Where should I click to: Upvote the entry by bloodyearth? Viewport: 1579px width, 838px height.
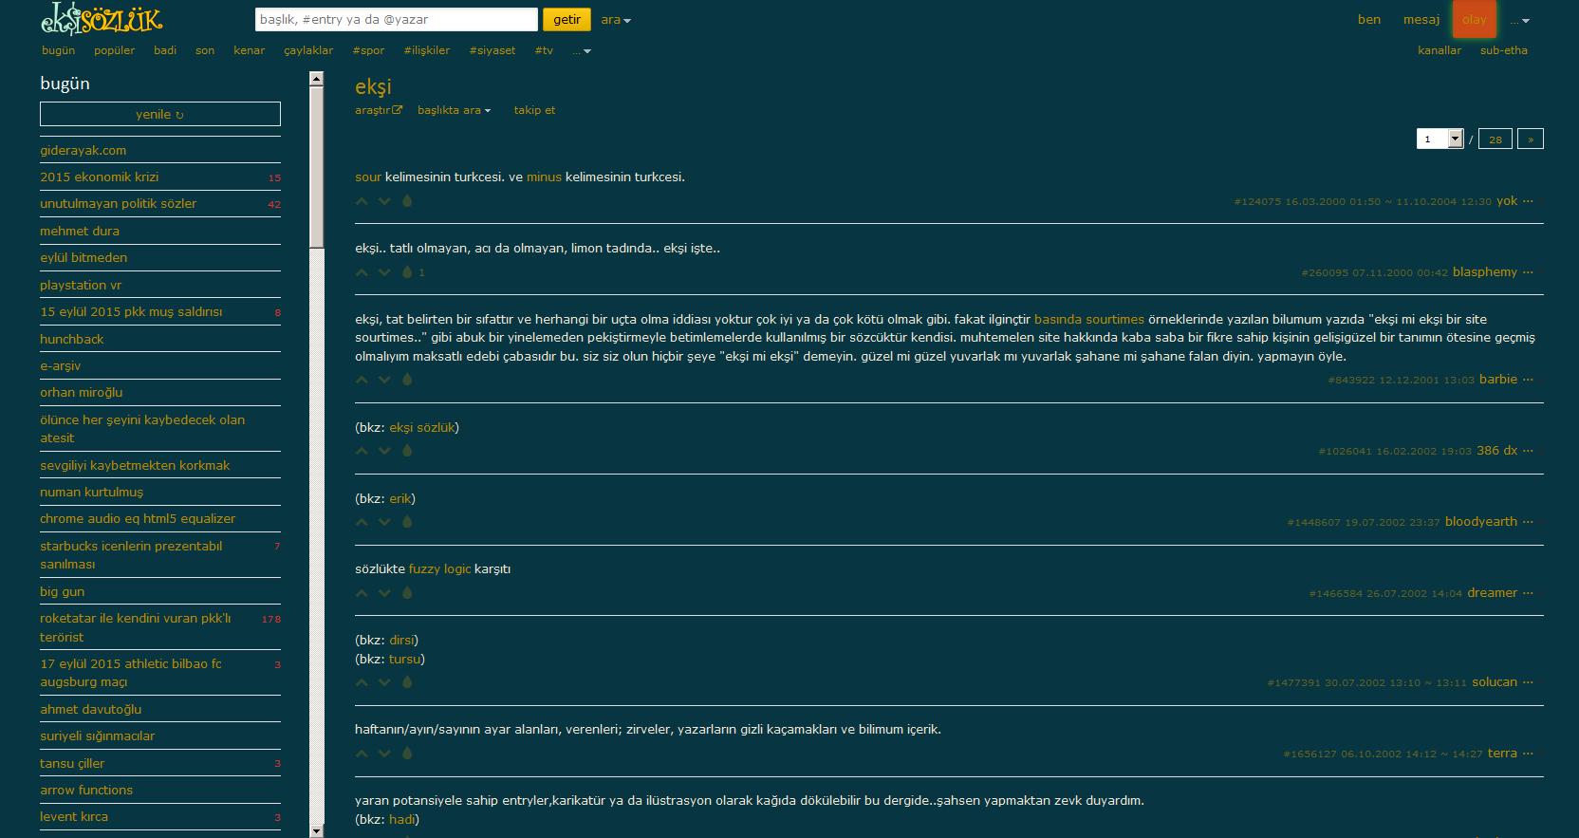point(362,522)
